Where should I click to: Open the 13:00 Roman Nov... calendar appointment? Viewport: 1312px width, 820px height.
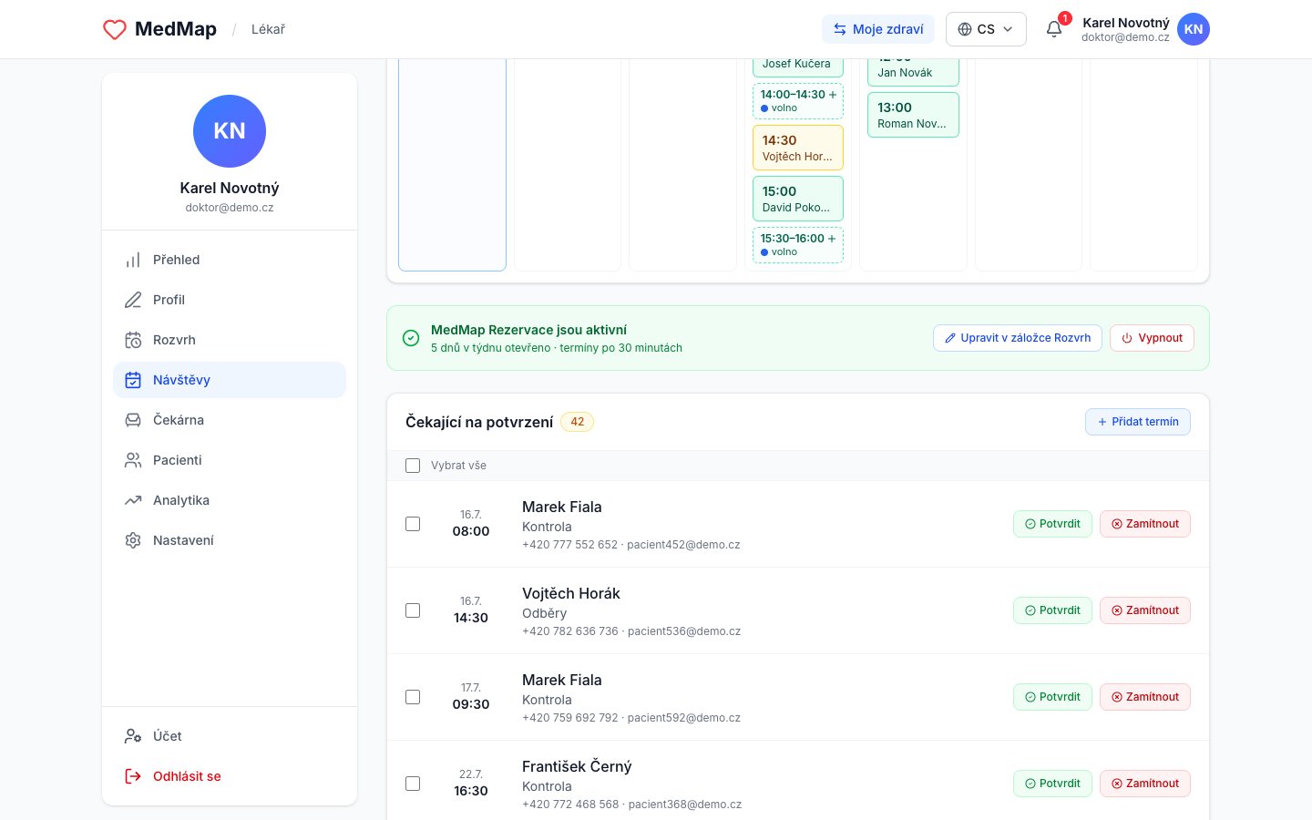pyautogui.click(x=913, y=115)
